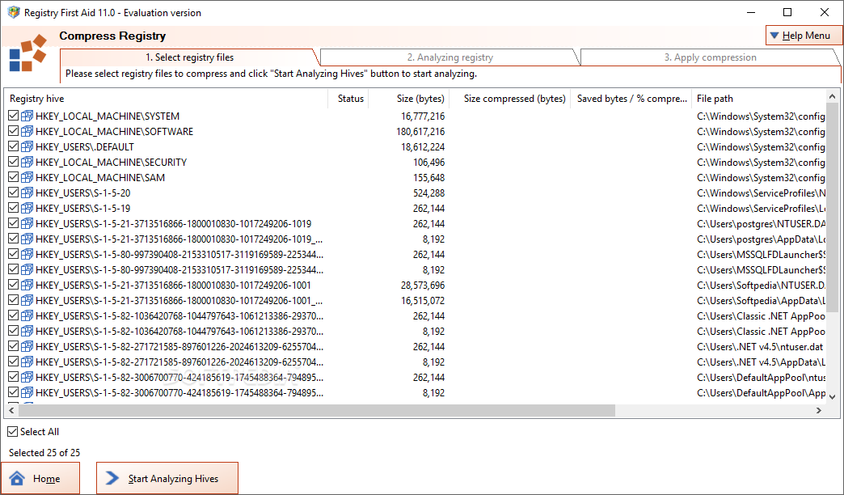The width and height of the screenshot is (844, 495).
Task: Select size value 155,648
Action: (429, 177)
